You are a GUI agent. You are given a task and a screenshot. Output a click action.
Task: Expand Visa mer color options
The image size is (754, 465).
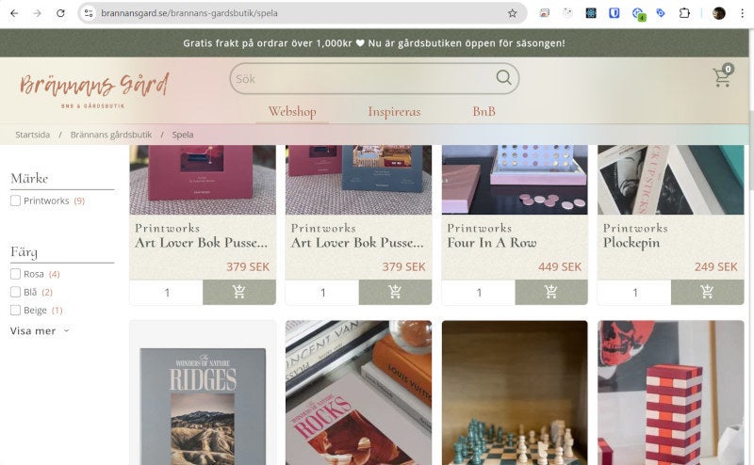(x=40, y=331)
